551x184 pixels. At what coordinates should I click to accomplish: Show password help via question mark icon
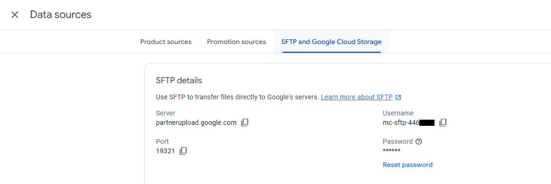(x=418, y=142)
